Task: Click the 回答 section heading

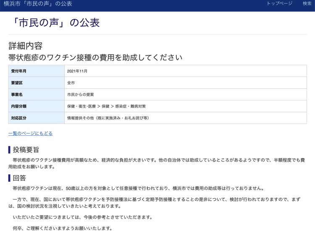Action: 19,178
